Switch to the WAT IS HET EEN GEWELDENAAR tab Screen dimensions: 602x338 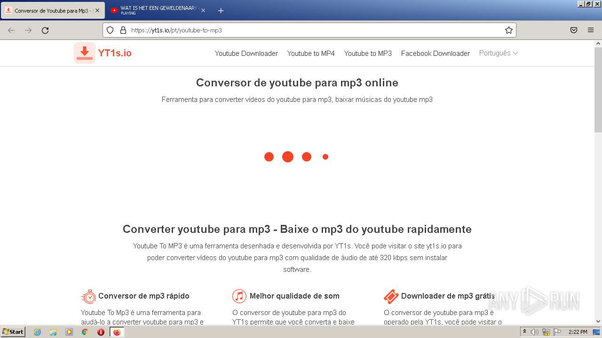[x=158, y=10]
